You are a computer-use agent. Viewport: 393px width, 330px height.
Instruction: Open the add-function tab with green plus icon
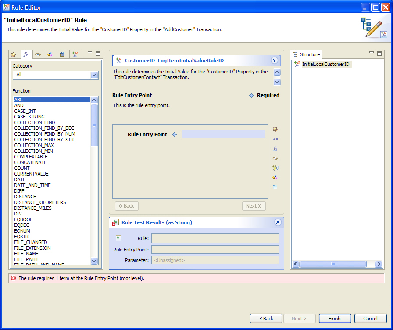click(75, 54)
